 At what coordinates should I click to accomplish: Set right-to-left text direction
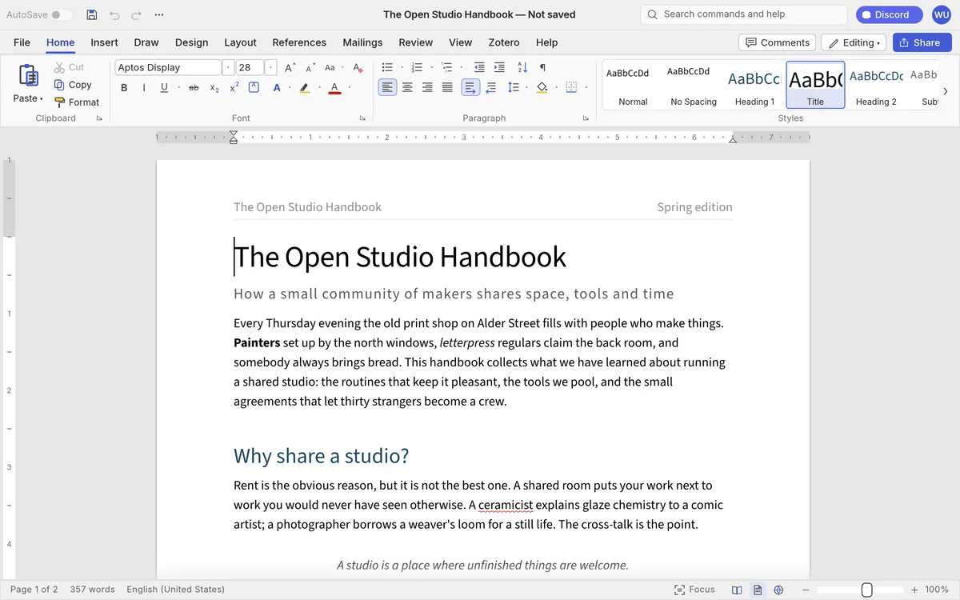[490, 88]
